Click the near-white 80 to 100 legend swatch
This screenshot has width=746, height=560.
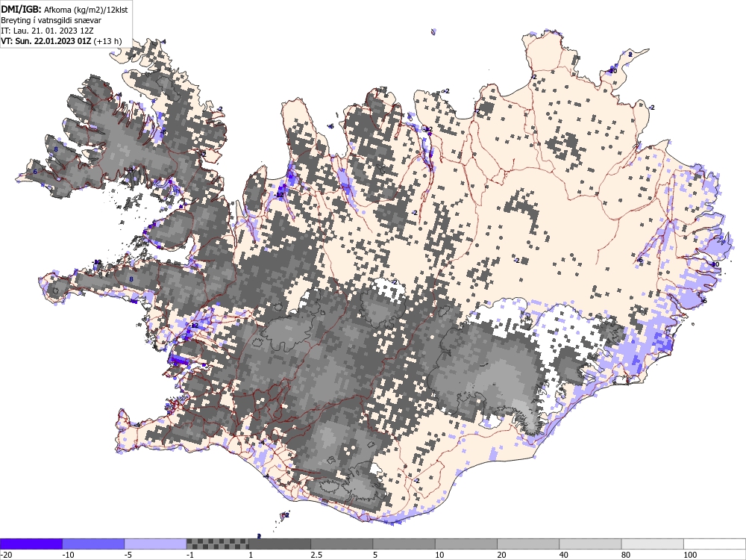click(653, 544)
